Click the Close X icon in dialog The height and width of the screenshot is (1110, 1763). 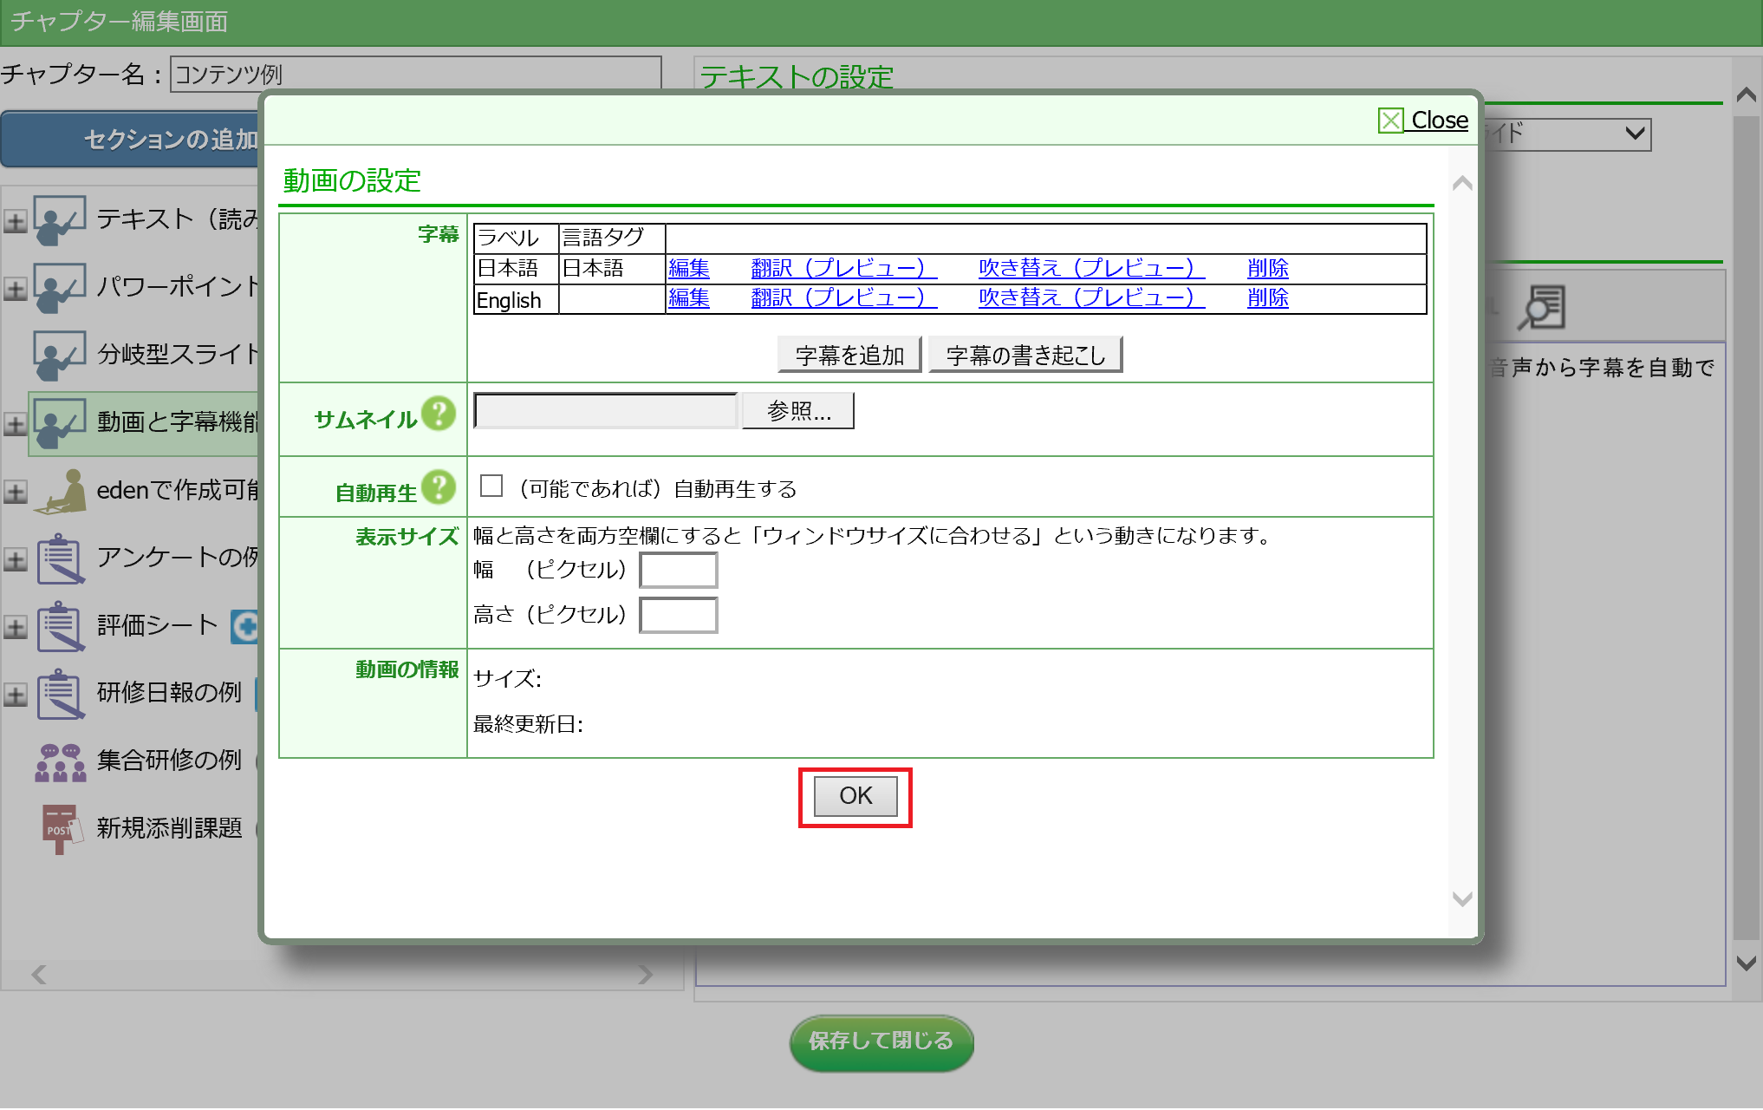1390,121
